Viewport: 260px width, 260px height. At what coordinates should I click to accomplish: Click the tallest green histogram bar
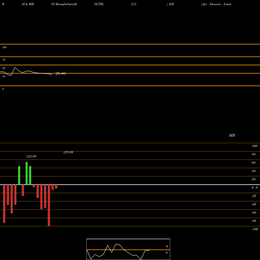pyautogui.click(x=27, y=173)
